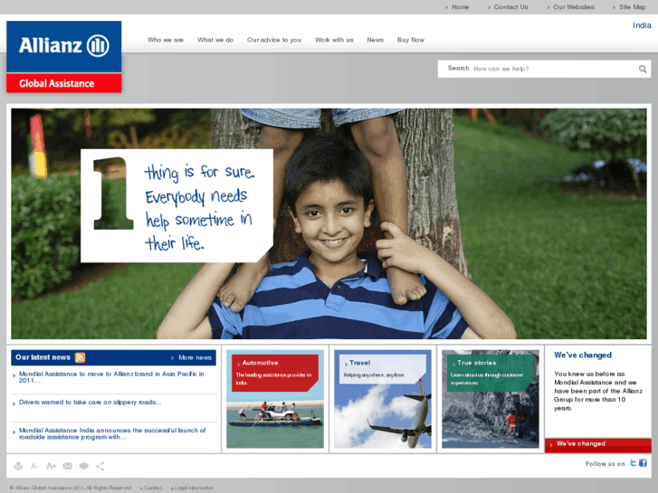658x493 pixels.
Task: Open the Automotive tile
Action: click(x=275, y=399)
